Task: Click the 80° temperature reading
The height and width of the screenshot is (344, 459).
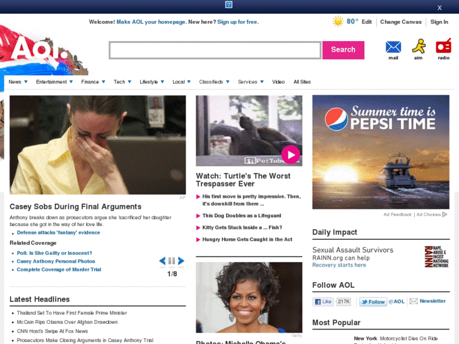Action: pos(352,21)
